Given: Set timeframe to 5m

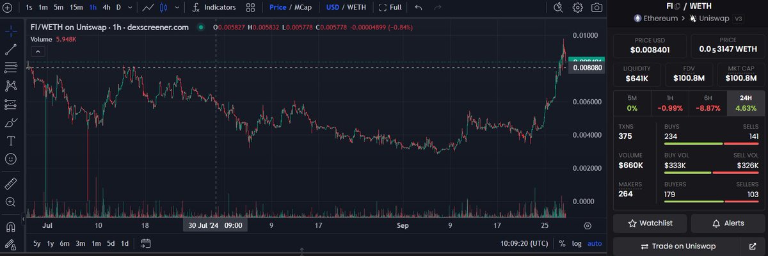Looking at the screenshot, I should 58,8.
